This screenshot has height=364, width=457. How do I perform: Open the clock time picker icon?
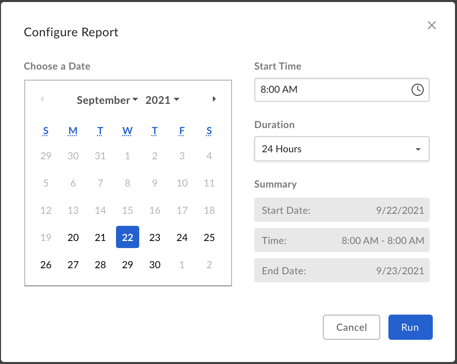coord(418,90)
